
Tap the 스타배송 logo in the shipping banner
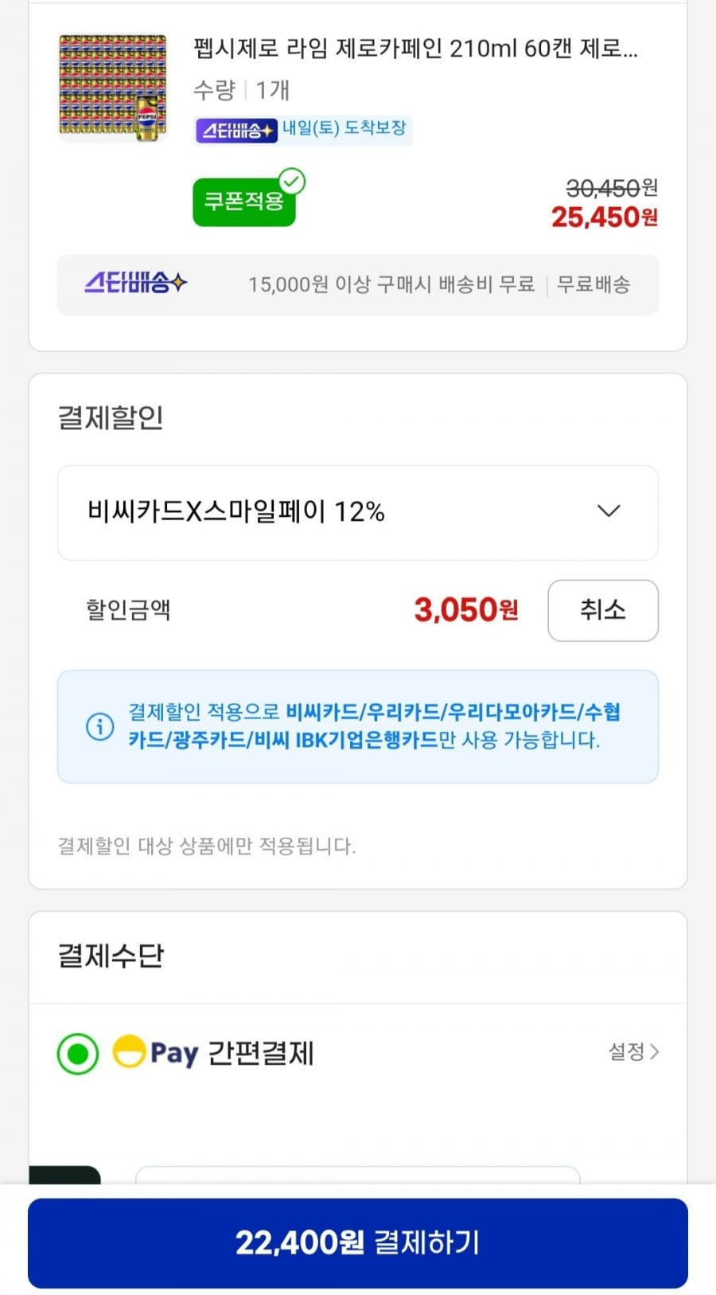coord(136,284)
